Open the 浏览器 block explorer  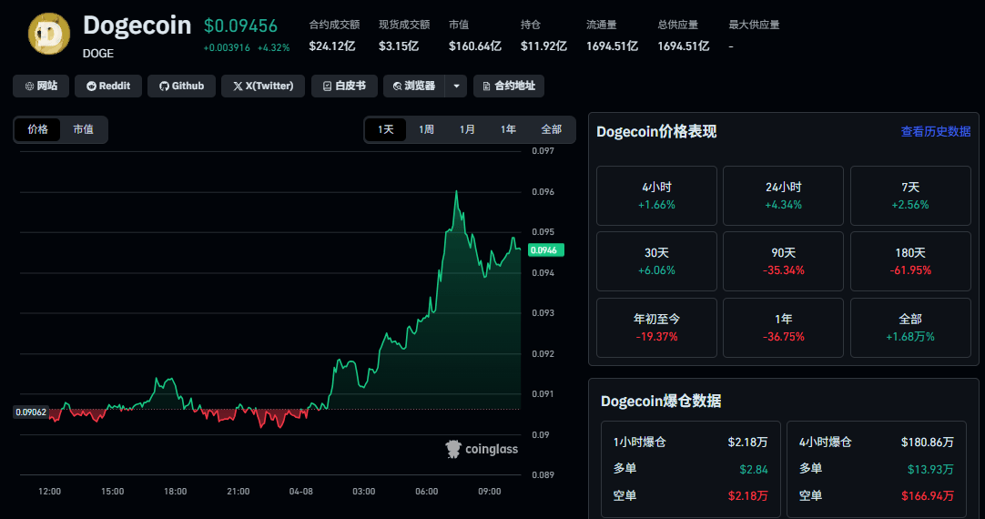(413, 86)
